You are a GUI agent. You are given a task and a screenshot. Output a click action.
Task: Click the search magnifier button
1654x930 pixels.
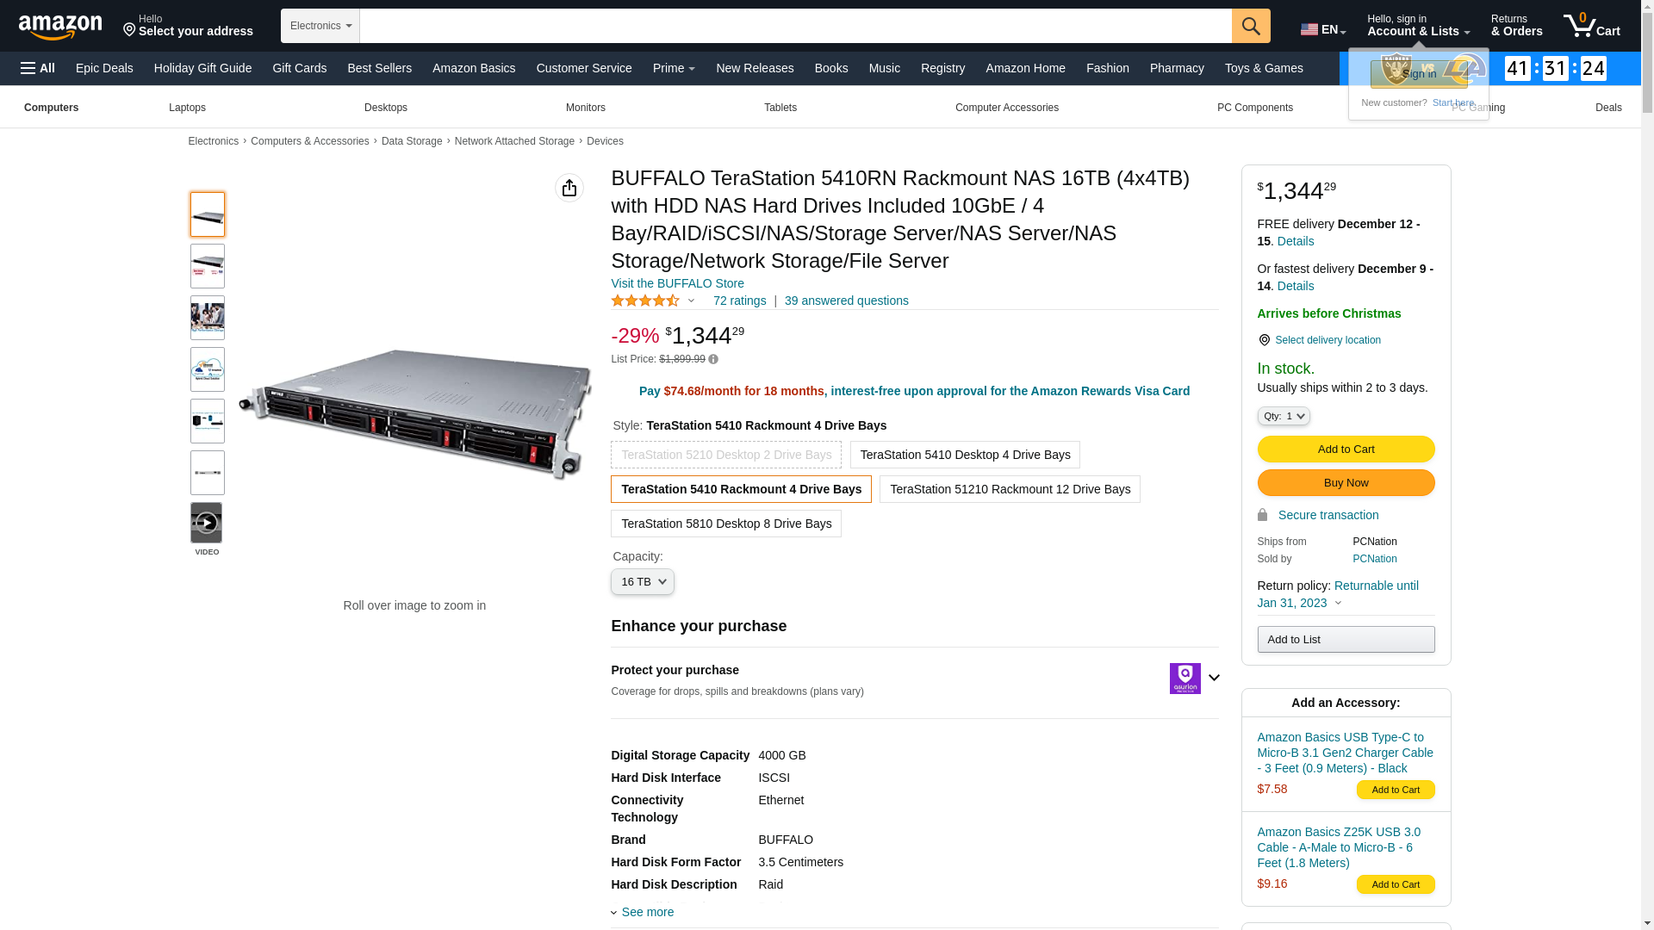[x=1250, y=26]
